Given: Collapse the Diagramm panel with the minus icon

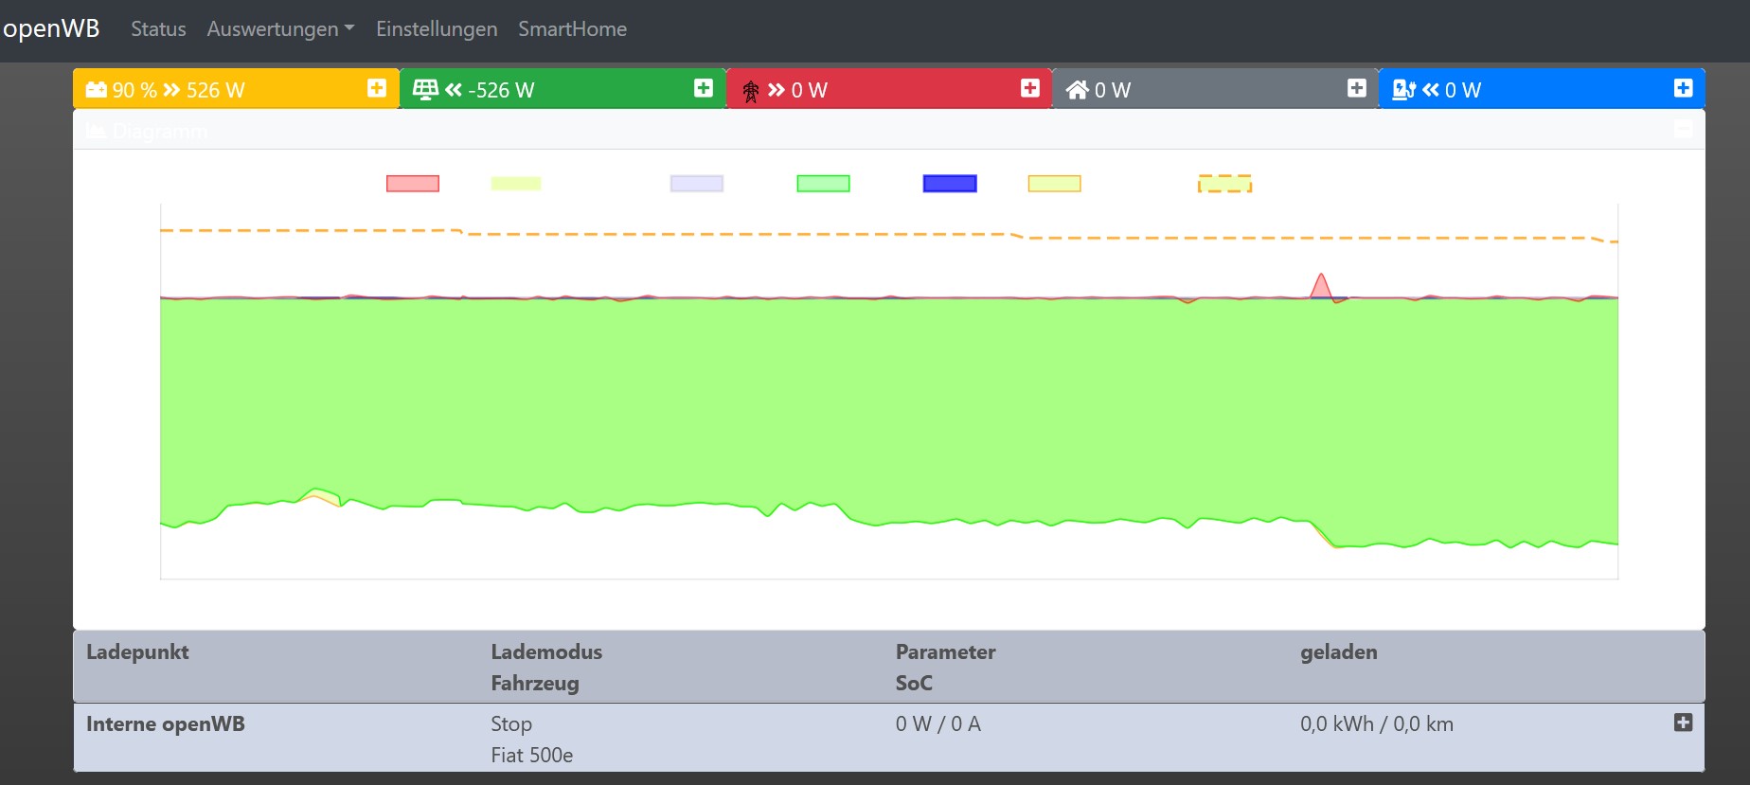Looking at the screenshot, I should (x=1683, y=129).
